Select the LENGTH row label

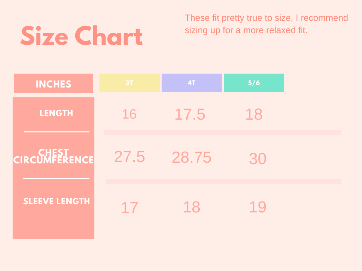pyautogui.click(x=56, y=113)
